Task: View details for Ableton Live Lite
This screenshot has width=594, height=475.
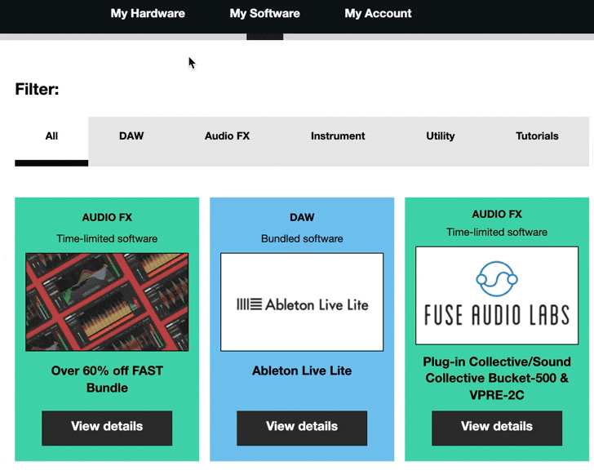Action: pyautogui.click(x=302, y=428)
